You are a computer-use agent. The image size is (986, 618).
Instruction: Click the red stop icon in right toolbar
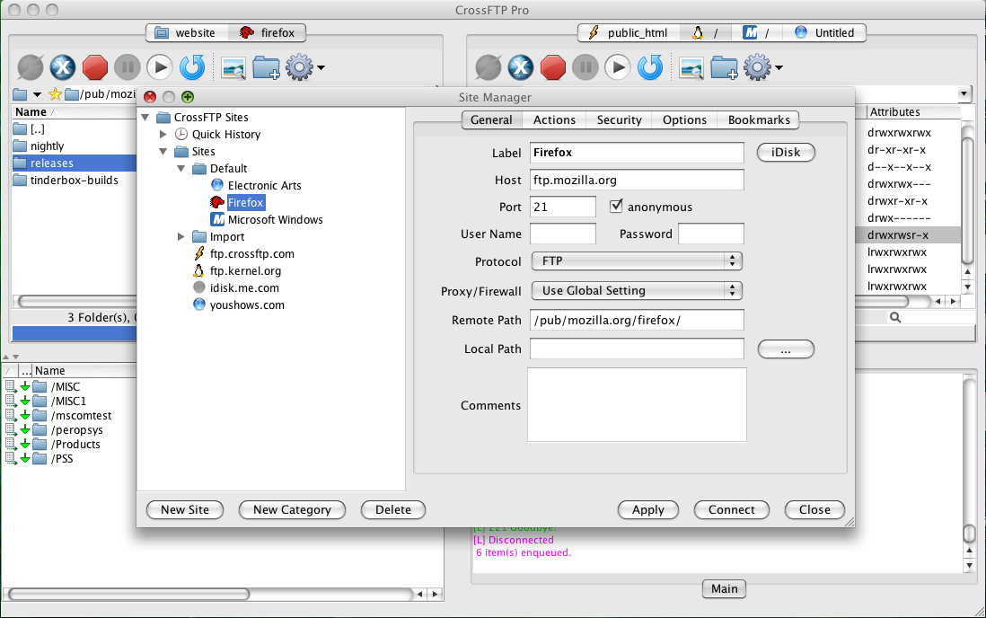click(553, 66)
